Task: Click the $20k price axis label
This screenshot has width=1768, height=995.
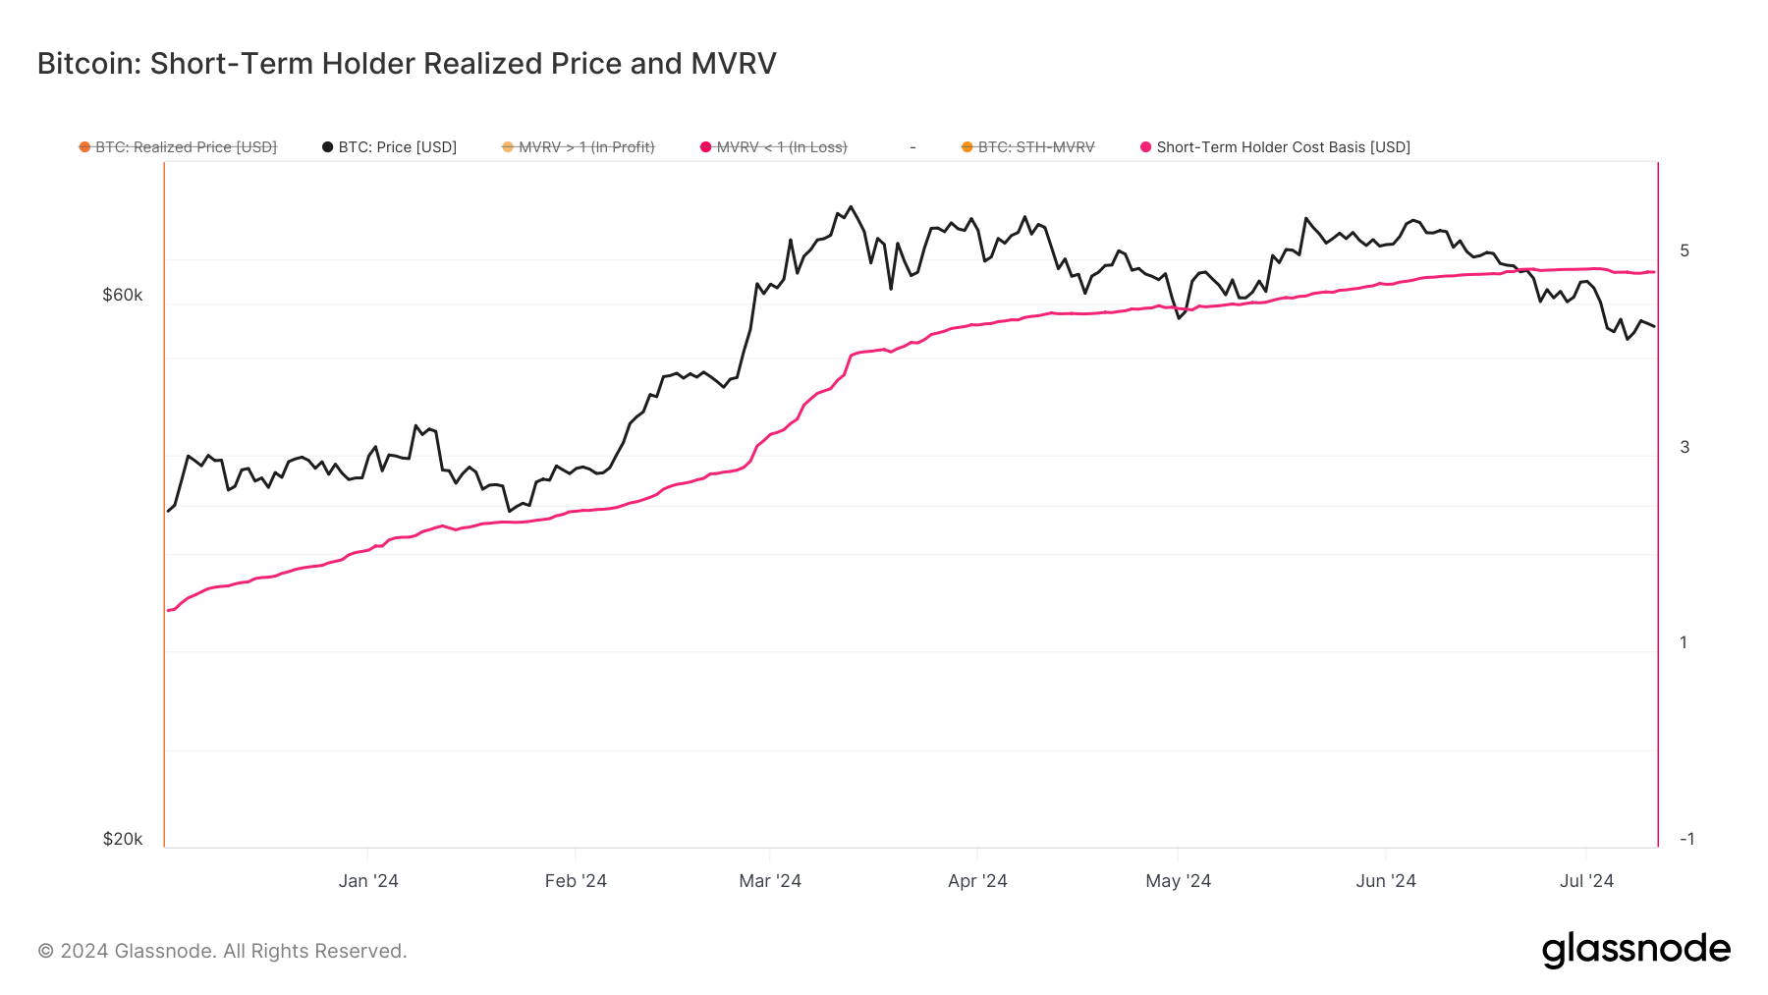Action: coord(123,839)
